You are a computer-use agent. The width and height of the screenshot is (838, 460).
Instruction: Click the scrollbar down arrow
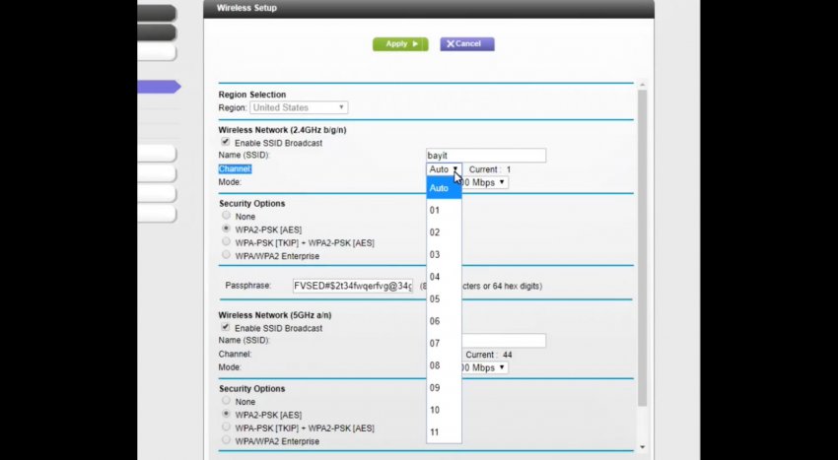coord(643,447)
